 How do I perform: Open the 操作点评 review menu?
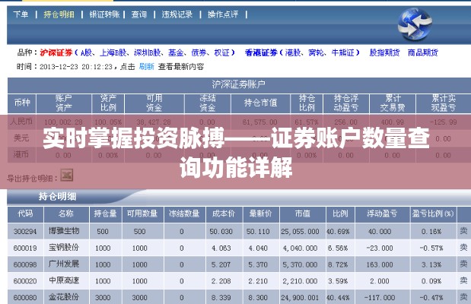pos(221,14)
